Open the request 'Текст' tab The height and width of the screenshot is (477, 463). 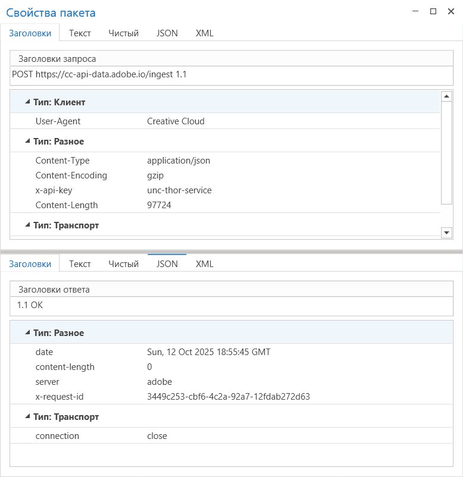(x=80, y=33)
